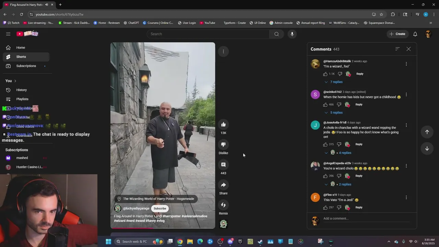Bookmark this page with the star icon

point(381,14)
